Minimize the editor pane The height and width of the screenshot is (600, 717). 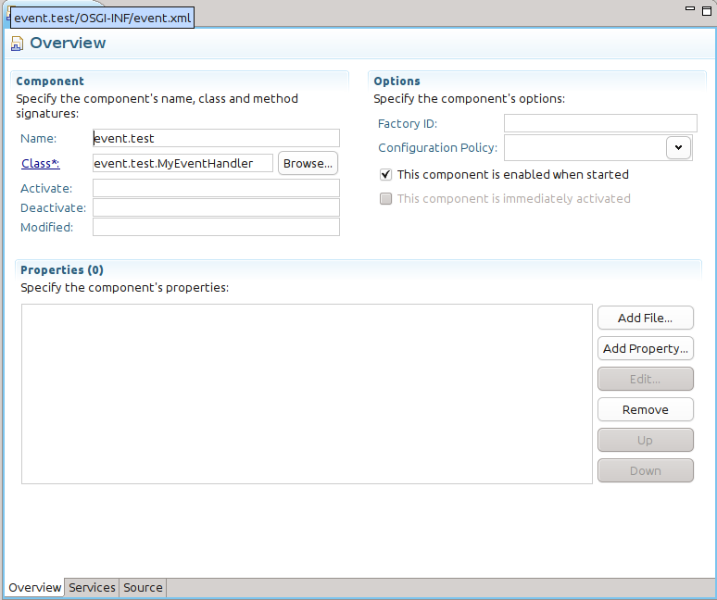point(688,7)
